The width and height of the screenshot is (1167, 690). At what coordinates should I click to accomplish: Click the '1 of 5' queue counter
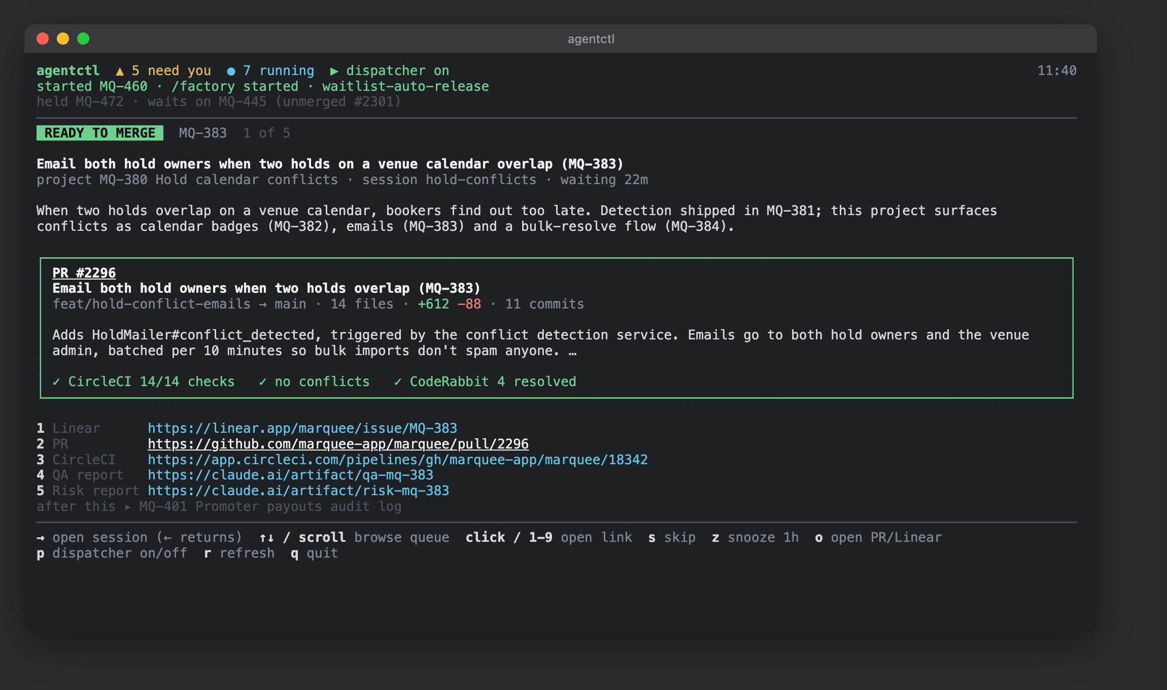pos(267,133)
